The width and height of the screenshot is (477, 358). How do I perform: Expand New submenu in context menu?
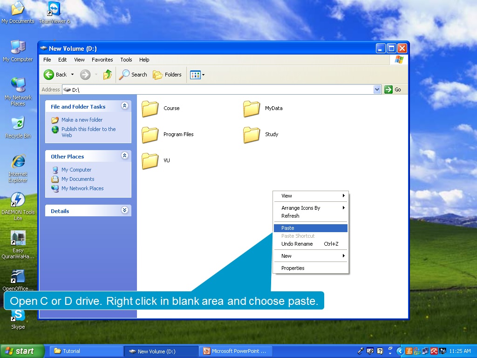311,256
